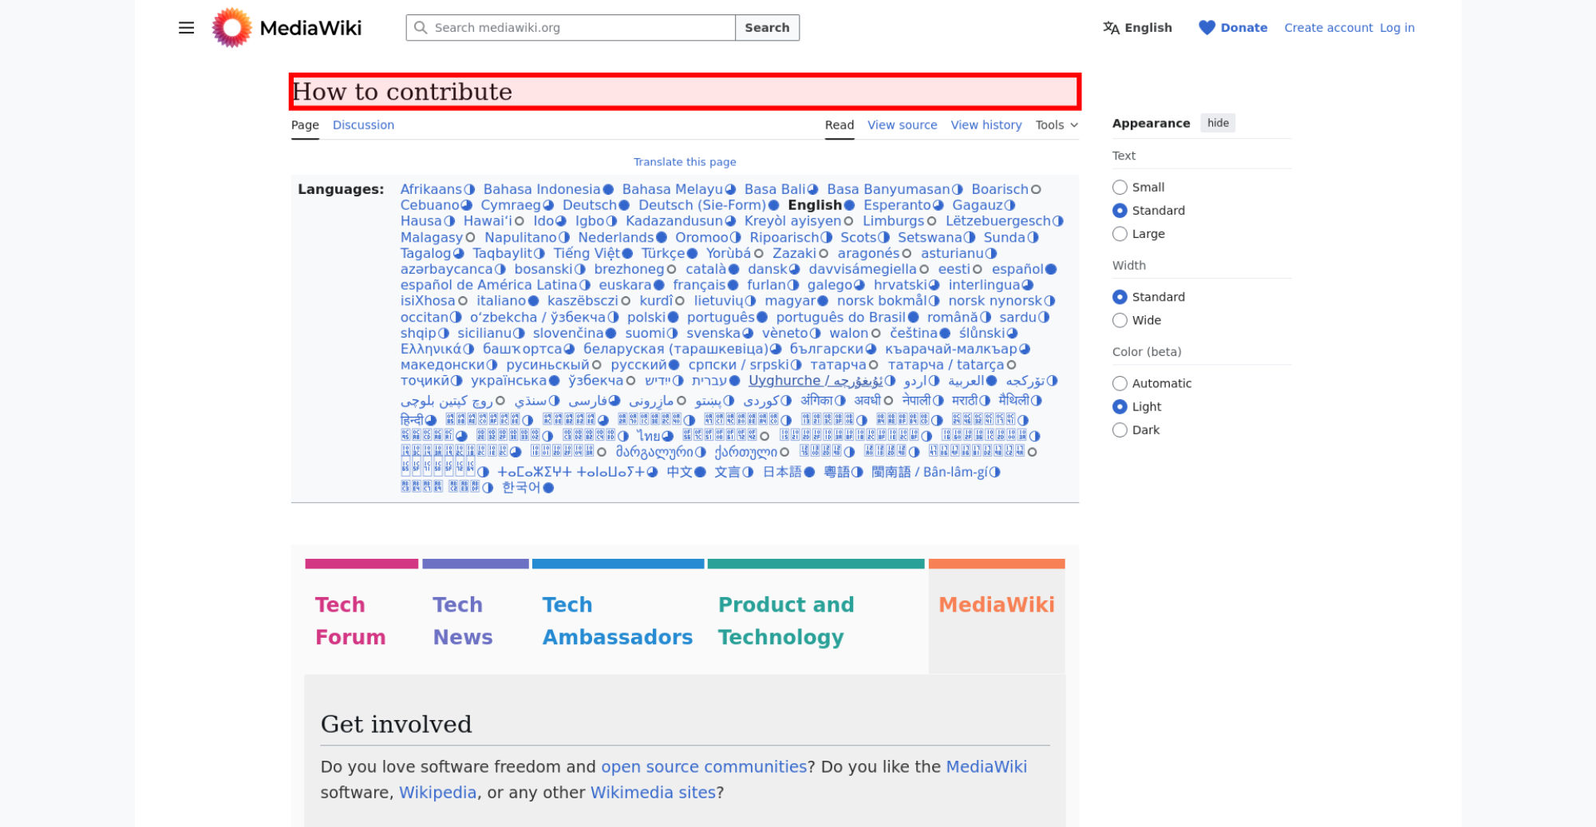Click the Donate heart icon
Viewport: 1596px width, 827px height.
1207,28
